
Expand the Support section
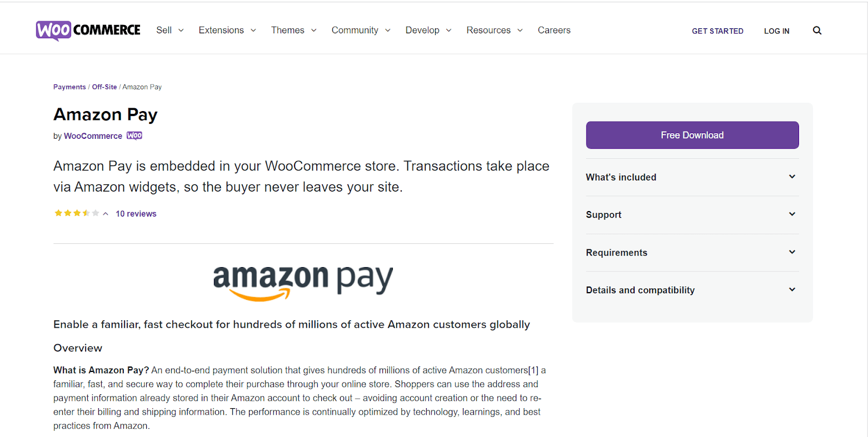[692, 215]
